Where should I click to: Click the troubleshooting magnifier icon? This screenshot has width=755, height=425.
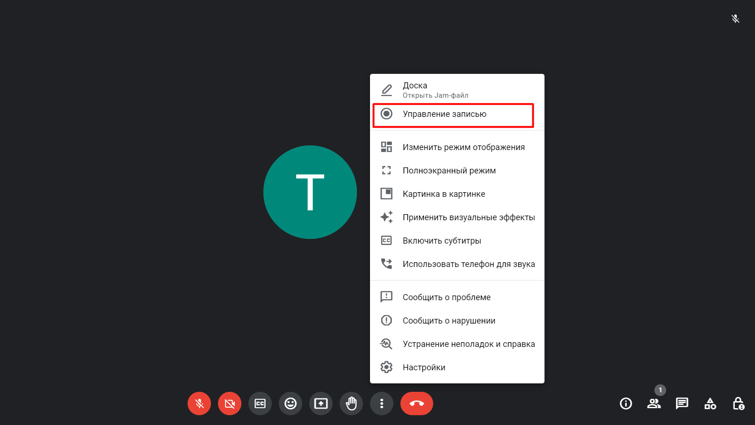point(386,344)
